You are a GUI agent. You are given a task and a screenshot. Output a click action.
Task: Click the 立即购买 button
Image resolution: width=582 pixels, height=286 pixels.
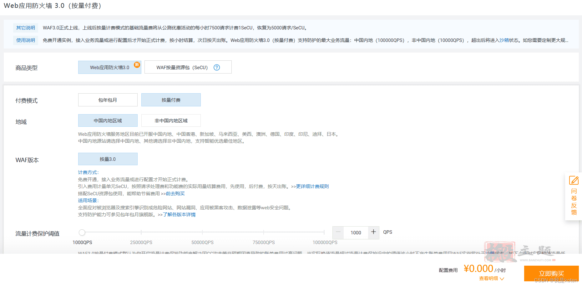551,273
